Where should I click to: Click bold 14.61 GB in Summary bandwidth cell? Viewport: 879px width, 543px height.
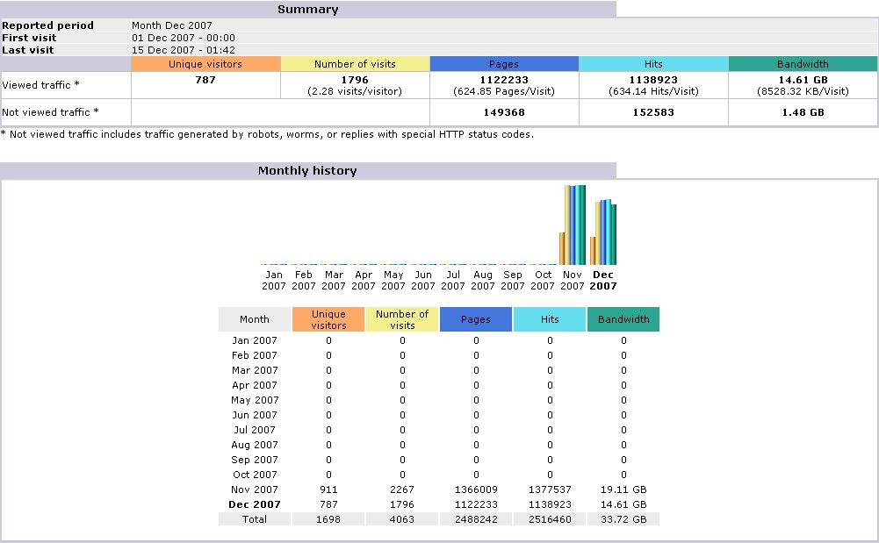[803, 80]
